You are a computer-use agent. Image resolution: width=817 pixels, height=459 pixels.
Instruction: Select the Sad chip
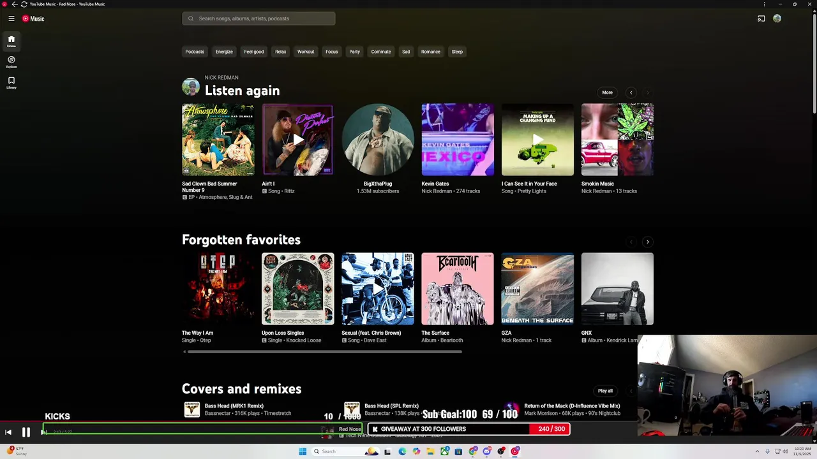point(405,52)
